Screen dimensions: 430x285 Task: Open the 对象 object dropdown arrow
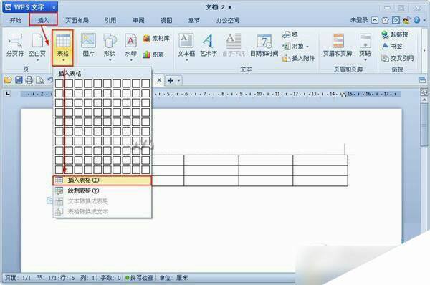click(x=307, y=47)
